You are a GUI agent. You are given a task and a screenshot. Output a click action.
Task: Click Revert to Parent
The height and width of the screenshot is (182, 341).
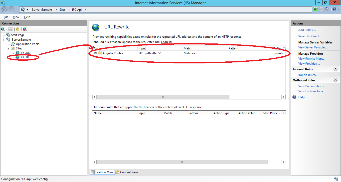pyautogui.click(x=309, y=36)
